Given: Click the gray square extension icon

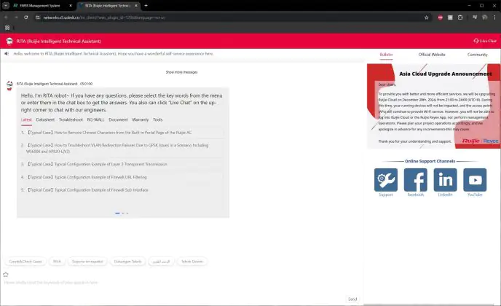Looking at the screenshot, I should pos(450,17).
